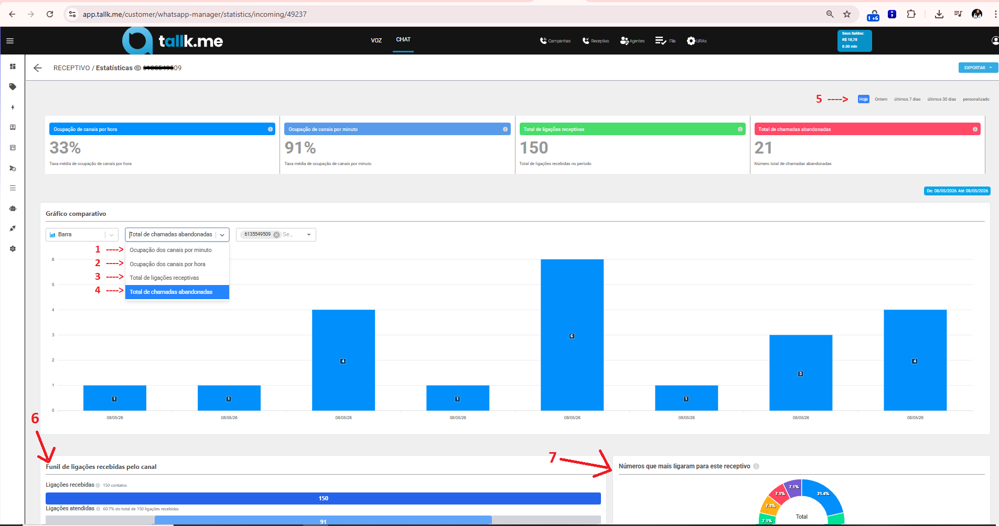Screen dimensions: 999x526
Task: Filter statistics by Ontem
Action: [x=881, y=99]
